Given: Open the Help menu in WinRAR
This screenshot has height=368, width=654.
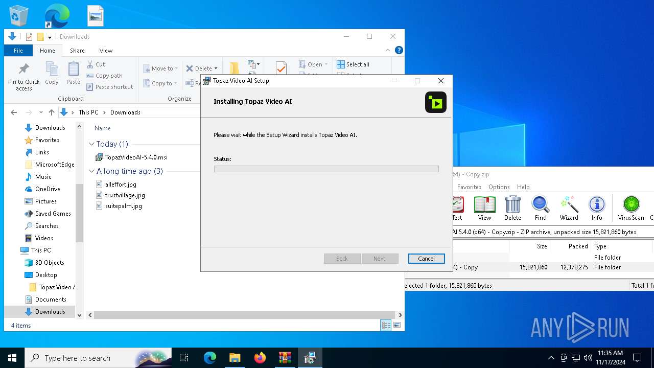Looking at the screenshot, I should (523, 187).
